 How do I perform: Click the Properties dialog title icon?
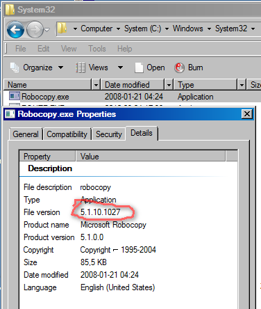(10, 114)
